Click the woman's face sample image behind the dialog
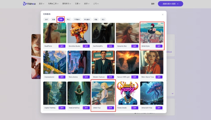This screenshot has width=211, height=120. point(36,45)
